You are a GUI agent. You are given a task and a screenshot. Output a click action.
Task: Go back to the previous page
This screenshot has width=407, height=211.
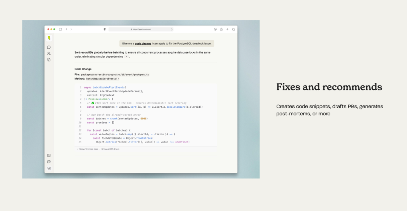pos(67,29)
